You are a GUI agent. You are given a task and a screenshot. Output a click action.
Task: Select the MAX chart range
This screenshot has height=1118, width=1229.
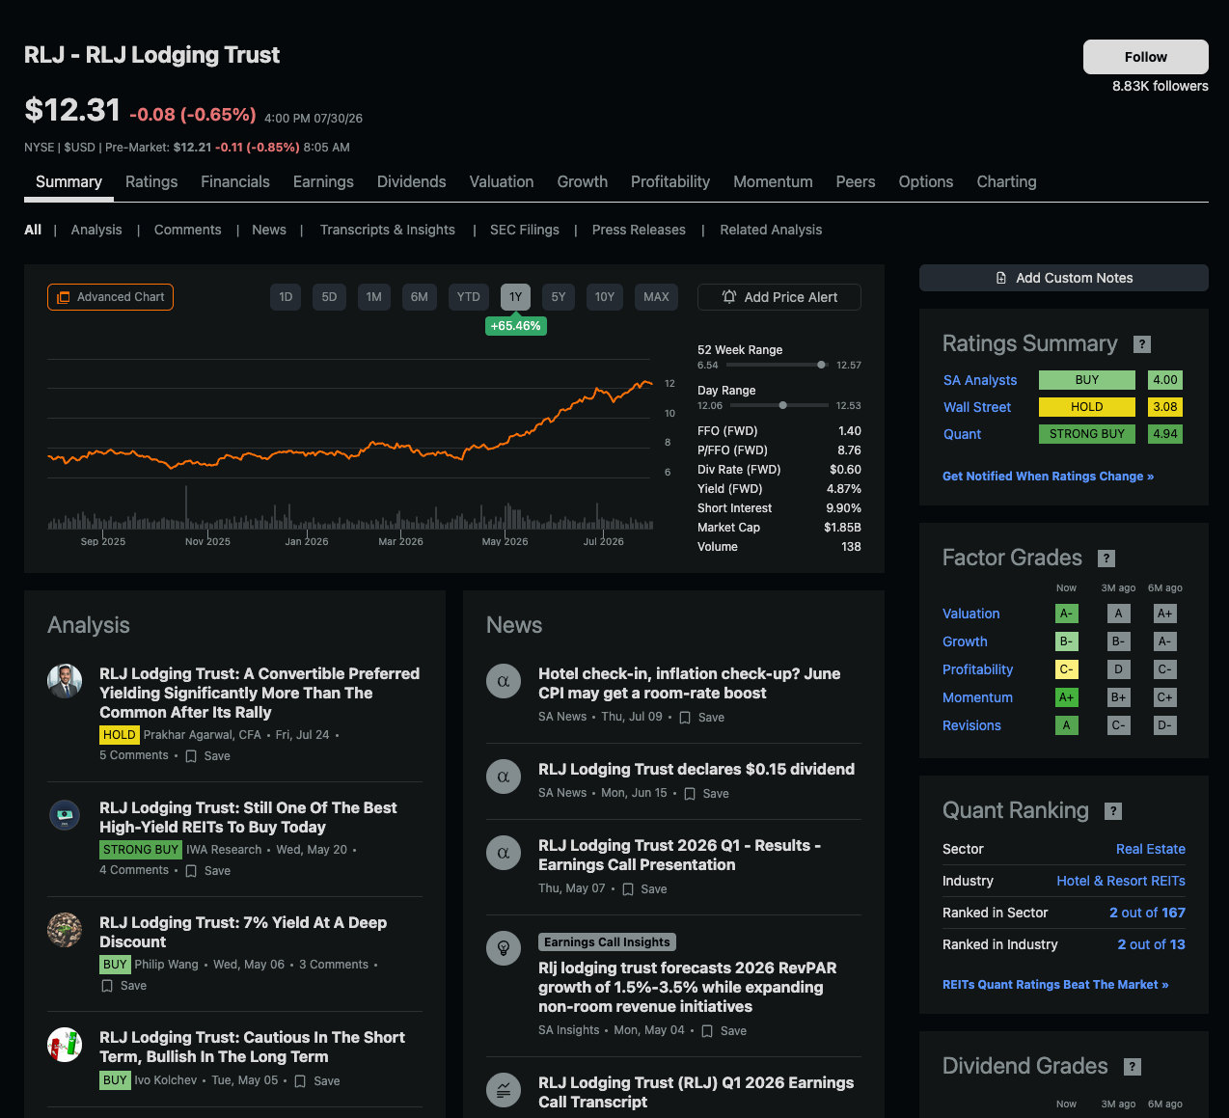pos(656,297)
